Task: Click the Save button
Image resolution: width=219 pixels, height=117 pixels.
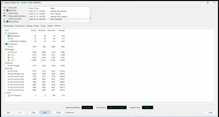Action: coord(45,112)
